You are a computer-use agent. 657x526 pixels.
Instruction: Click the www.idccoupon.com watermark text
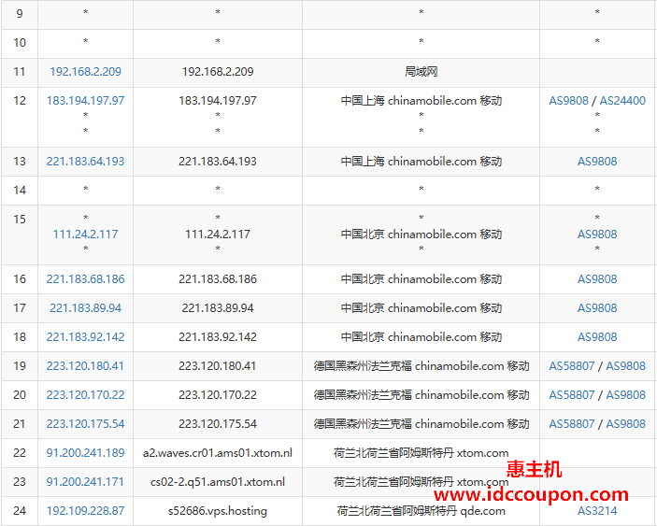click(x=531, y=494)
